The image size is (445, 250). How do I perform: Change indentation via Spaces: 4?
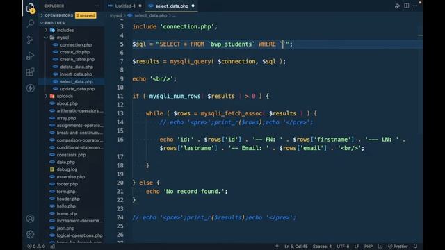coord(322,246)
